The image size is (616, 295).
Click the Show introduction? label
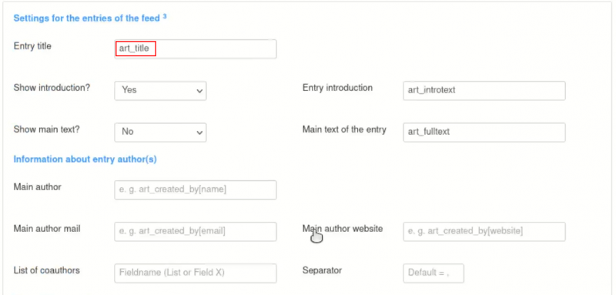pos(52,88)
